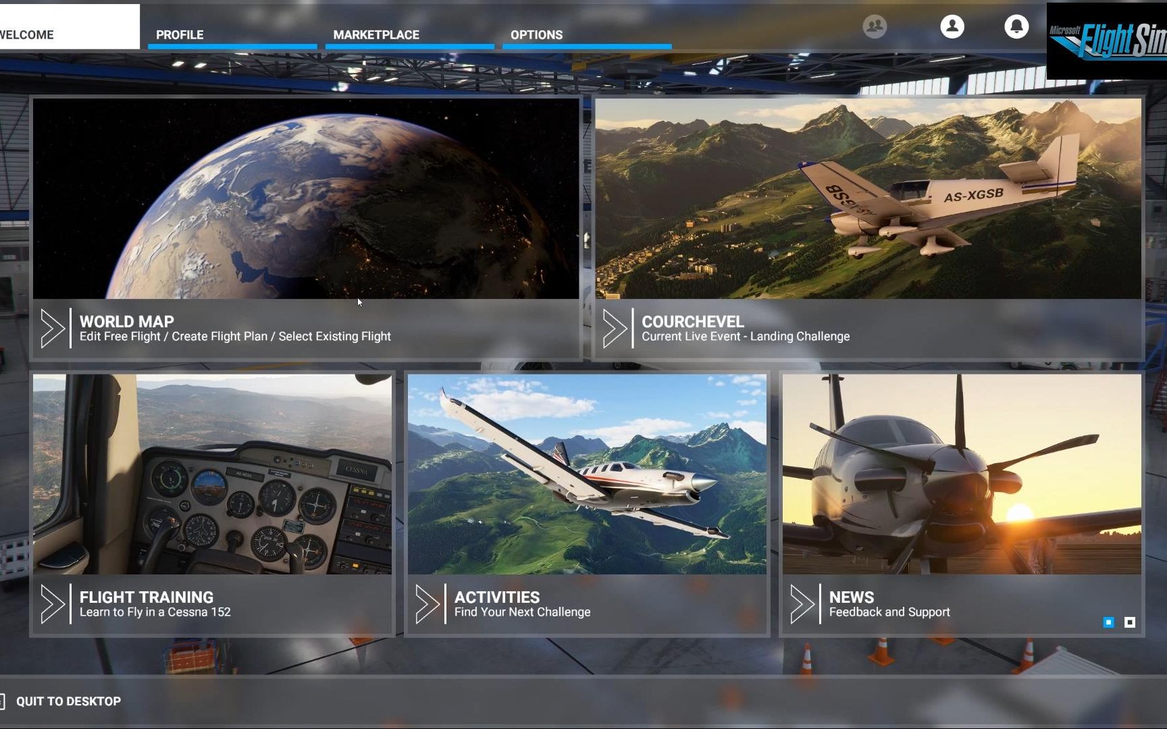Viewport: 1167px width, 729px height.
Task: Click the Courchevel chevron arrow icon
Action: 614,329
